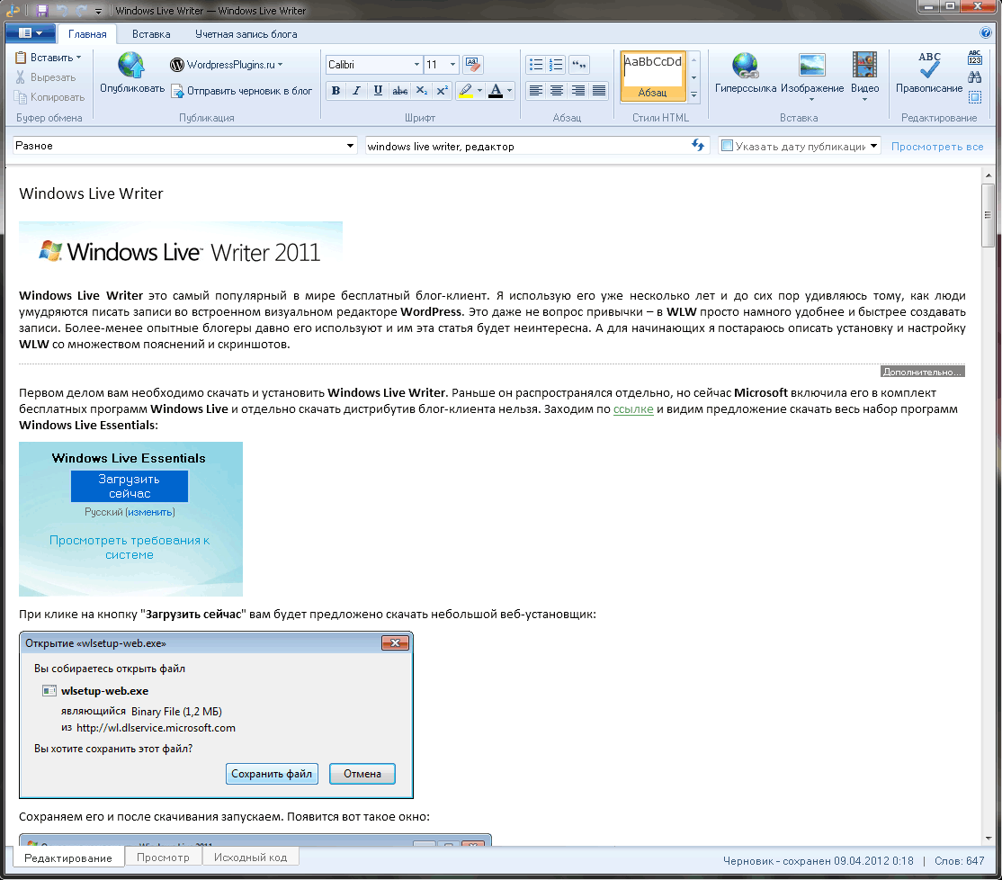The image size is (1002, 880).
Task: Open the highlight color dropdown arrow
Action: pos(480,91)
